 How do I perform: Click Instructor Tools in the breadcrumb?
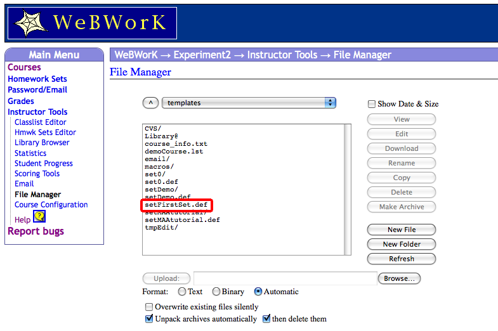282,55
